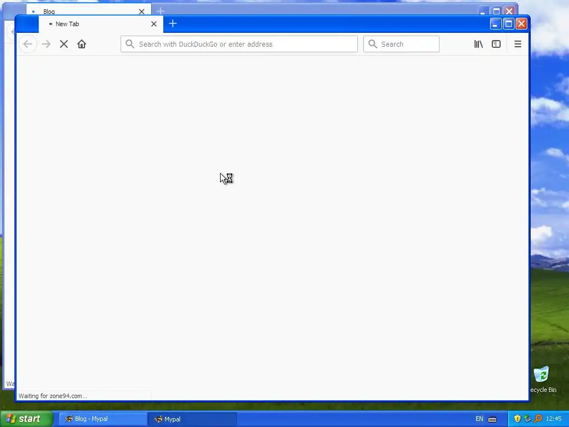569x427 pixels.
Task: Select the Mypal taskbar button
Action: 192,419
